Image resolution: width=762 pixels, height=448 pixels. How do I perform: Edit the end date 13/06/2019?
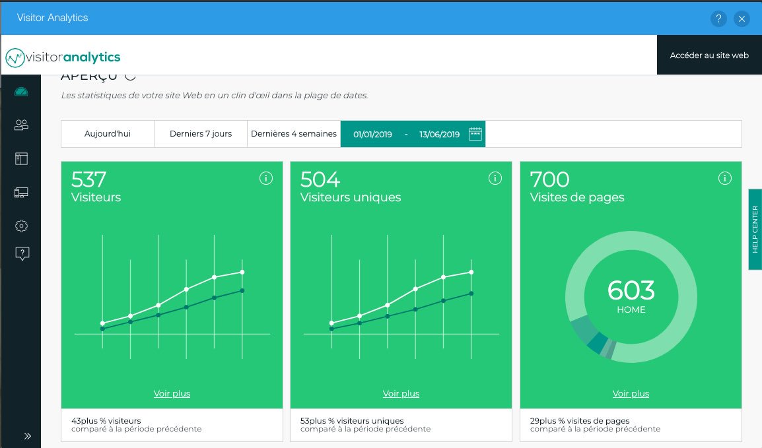point(439,135)
